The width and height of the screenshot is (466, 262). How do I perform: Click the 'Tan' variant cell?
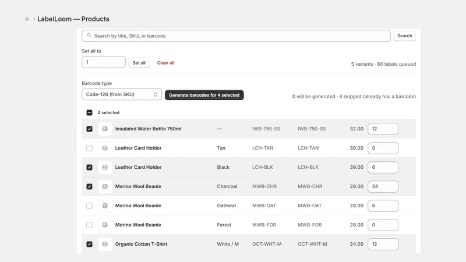(x=221, y=148)
